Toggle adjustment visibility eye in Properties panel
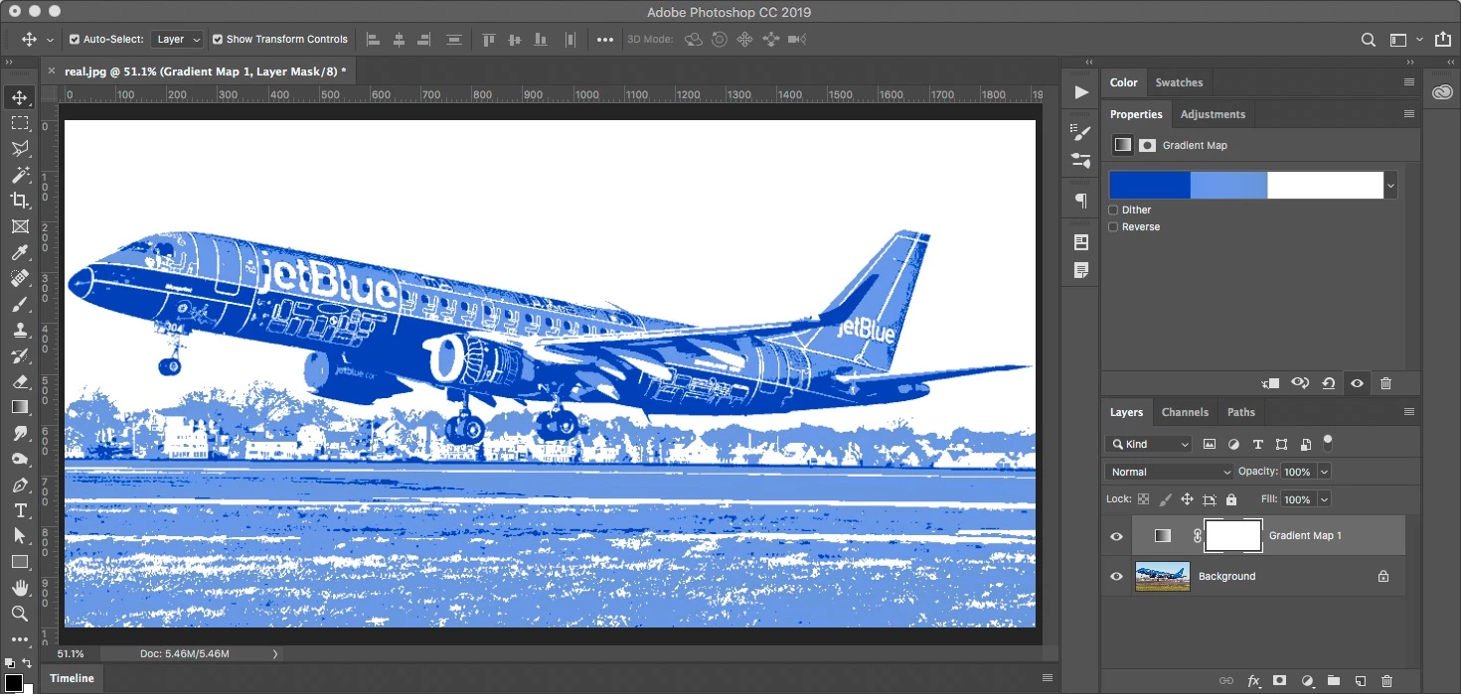1461x694 pixels. [1357, 383]
